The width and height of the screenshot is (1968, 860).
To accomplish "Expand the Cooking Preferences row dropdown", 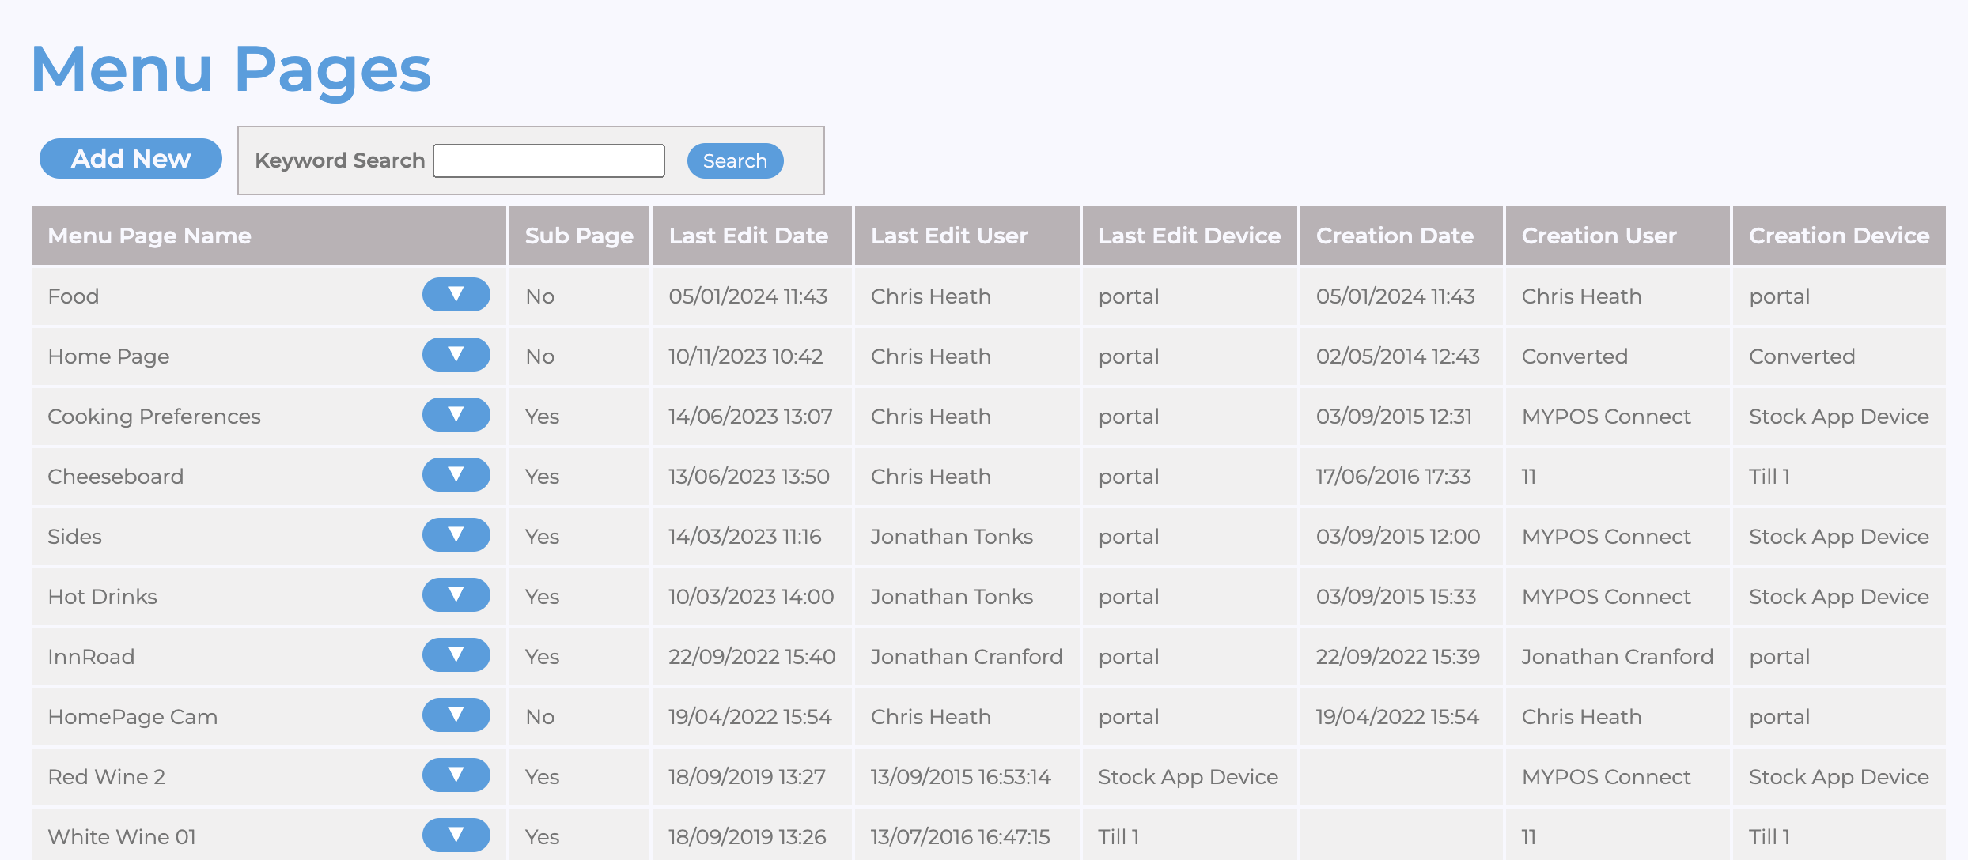I will [x=456, y=415].
